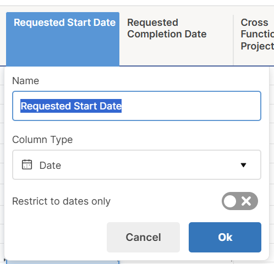Select the Requested Start Date column header
Screen dimensions: 274x264
tap(63, 39)
